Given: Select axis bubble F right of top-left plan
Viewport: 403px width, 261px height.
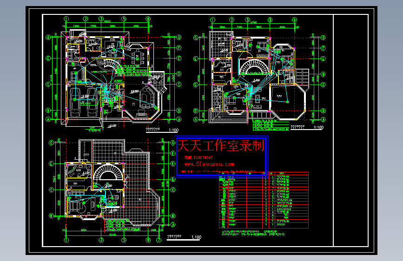Looking at the screenshot, I should point(179,48).
